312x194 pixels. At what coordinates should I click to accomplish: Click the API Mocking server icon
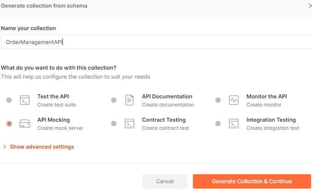[x=25, y=123]
